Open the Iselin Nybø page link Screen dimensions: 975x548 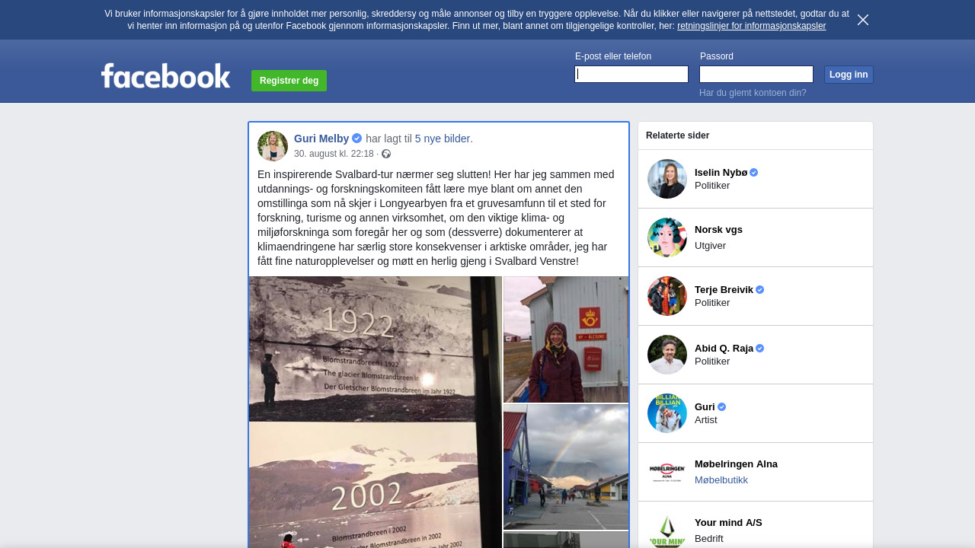click(x=721, y=173)
